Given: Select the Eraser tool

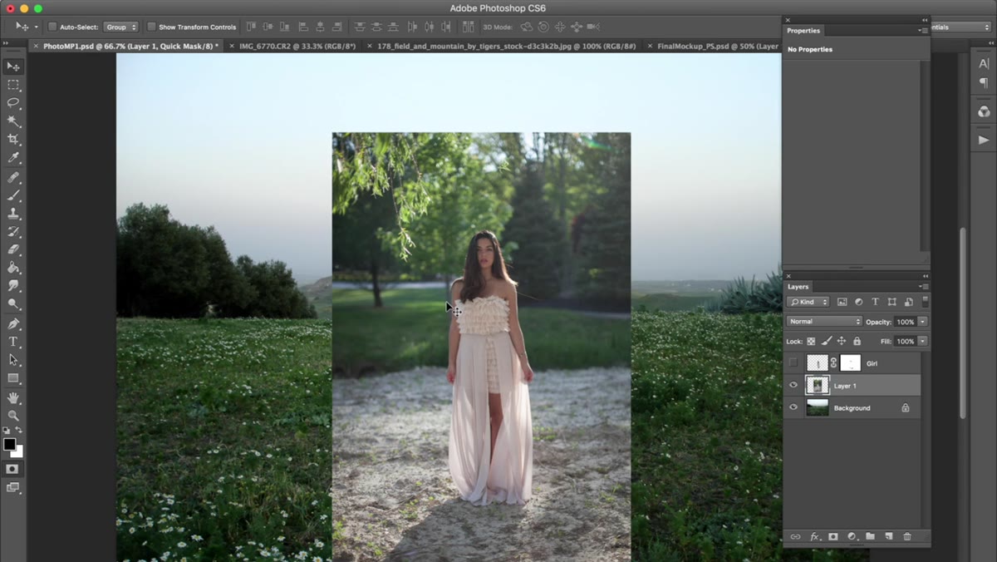Looking at the screenshot, I should pyautogui.click(x=13, y=249).
